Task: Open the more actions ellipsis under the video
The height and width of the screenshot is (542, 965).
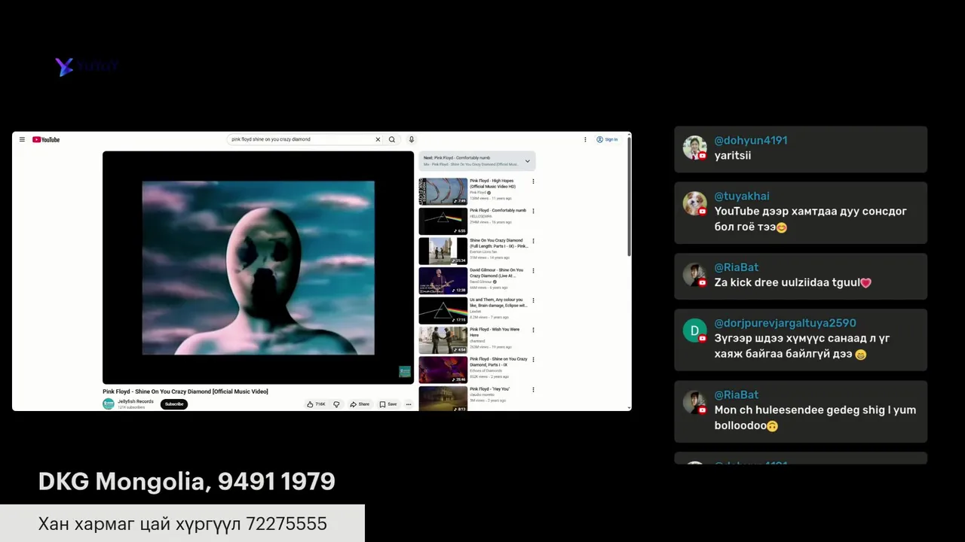Action: click(409, 404)
